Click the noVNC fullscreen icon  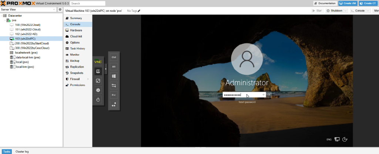(98, 81)
